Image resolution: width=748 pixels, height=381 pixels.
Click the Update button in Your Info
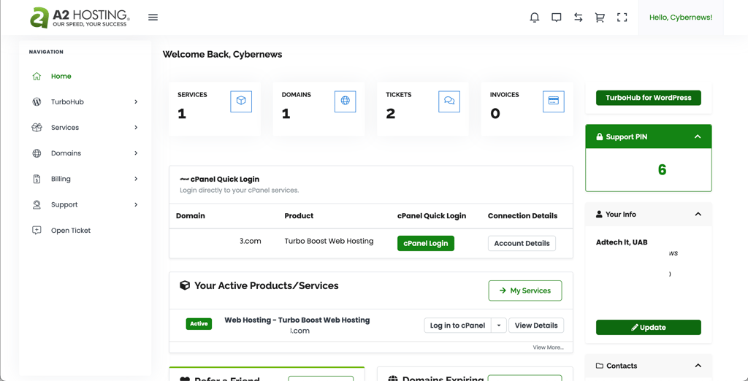[649, 328]
